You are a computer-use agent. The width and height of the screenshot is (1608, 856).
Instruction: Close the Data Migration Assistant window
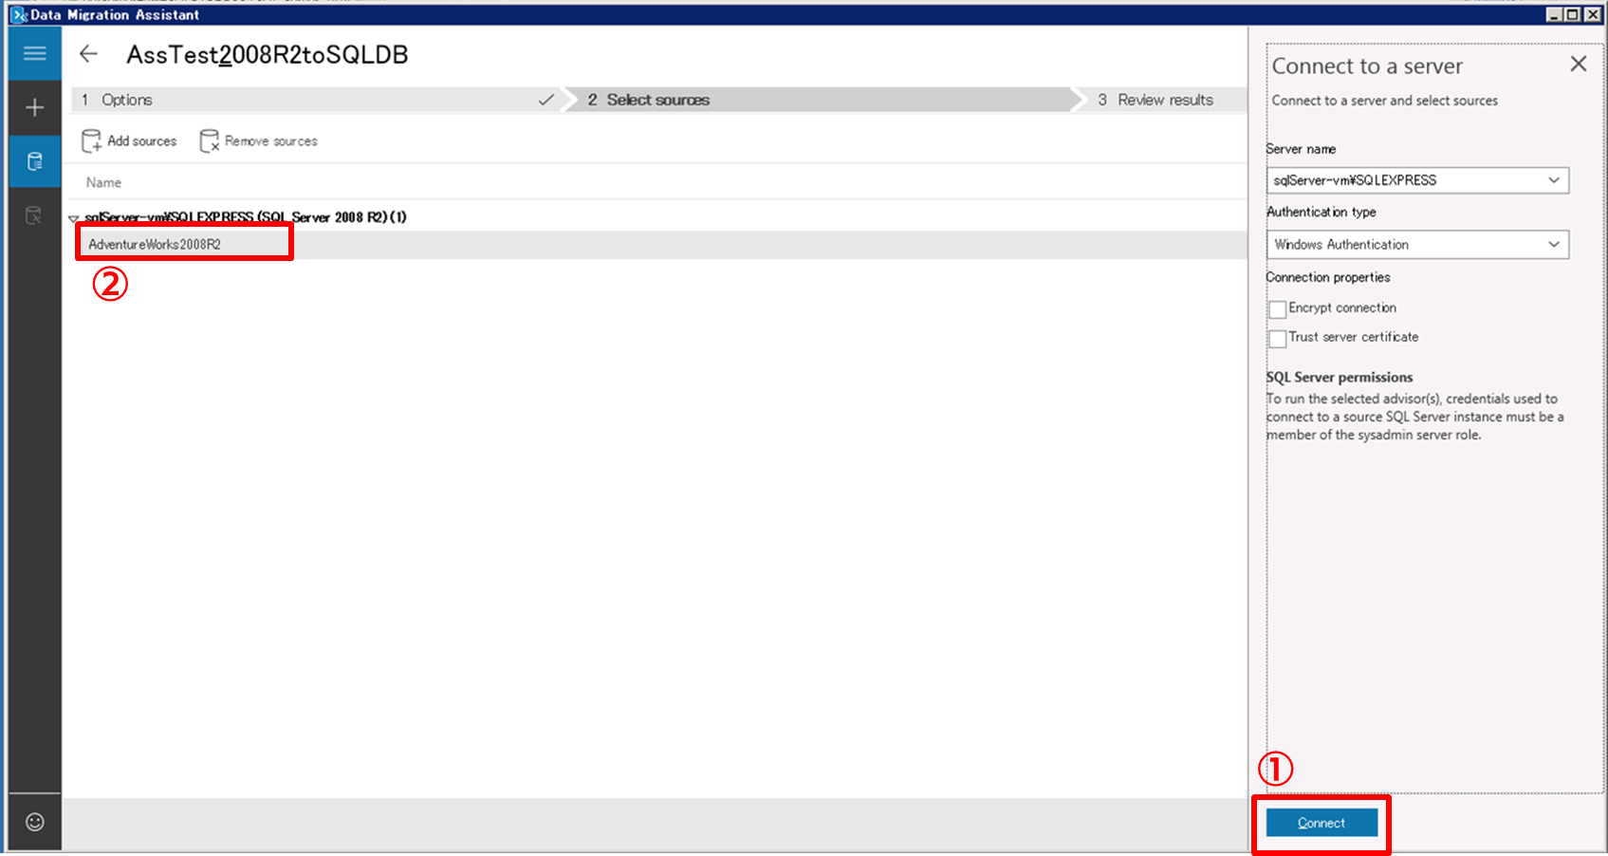1593,14
